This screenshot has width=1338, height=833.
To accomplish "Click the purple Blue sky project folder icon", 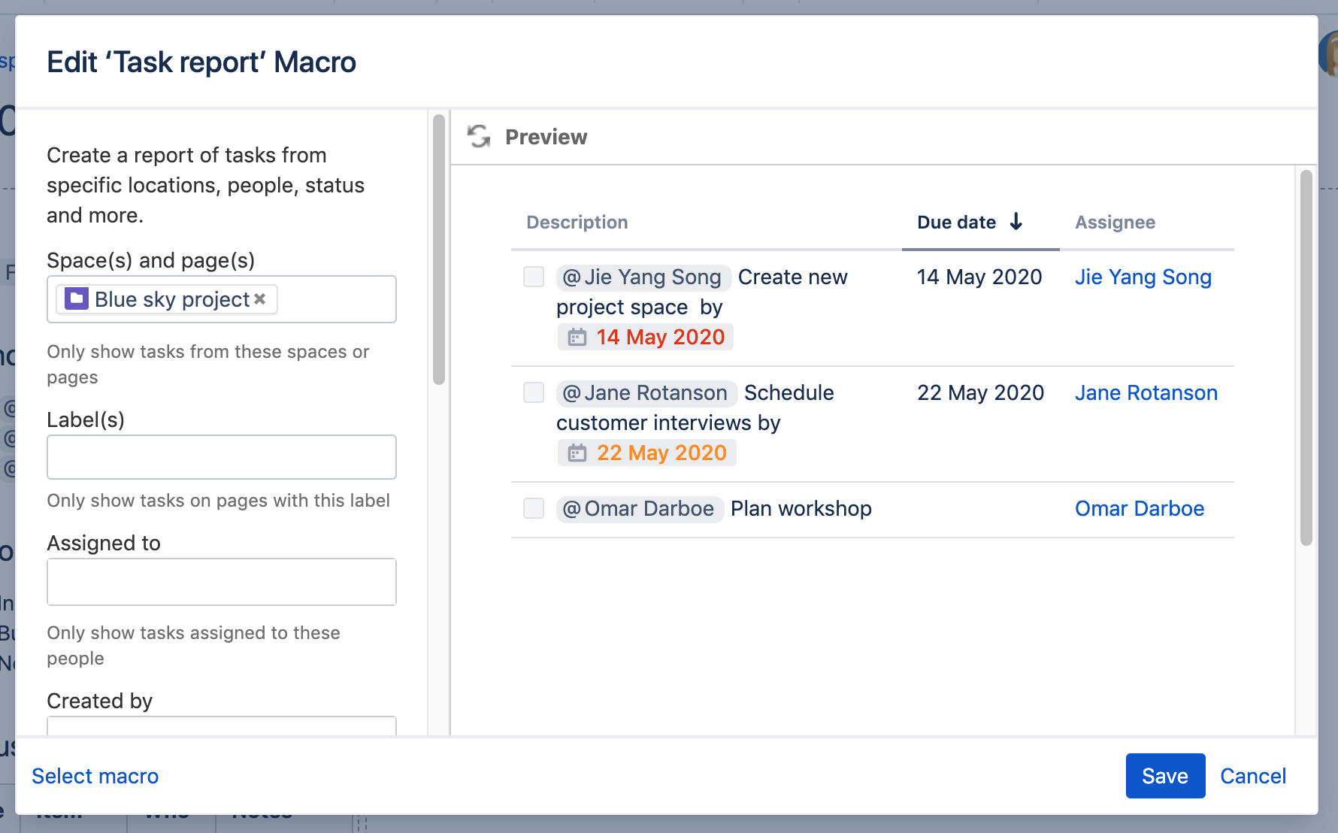I will tap(77, 298).
